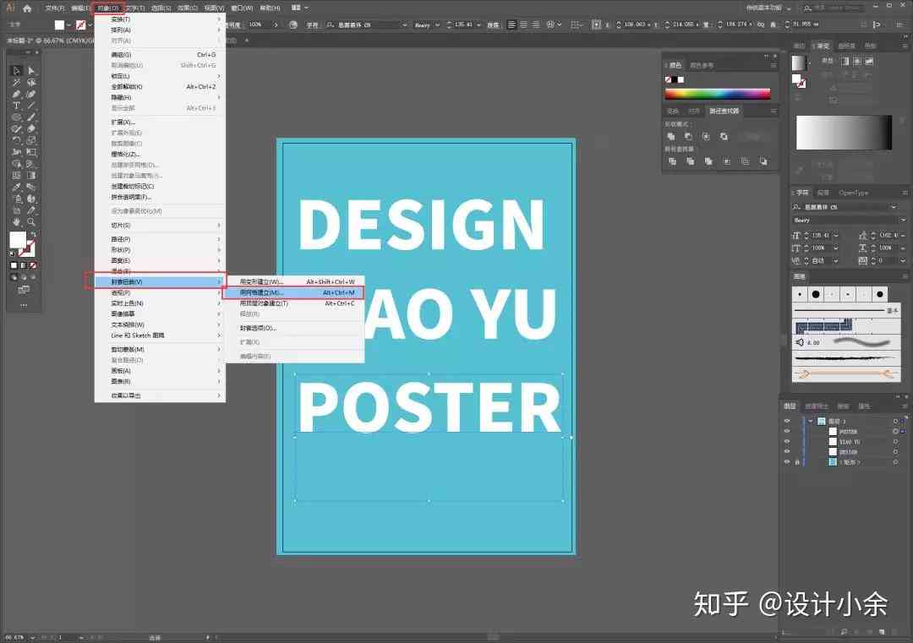Select the Line Segment tool
The width and height of the screenshot is (913, 643).
(31, 106)
